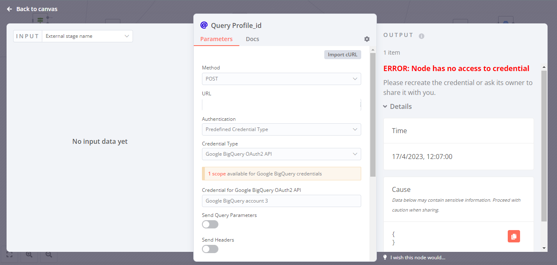Image resolution: width=557 pixels, height=265 pixels.
Task: Click the zoom in magnifier icon
Action: click(29, 255)
